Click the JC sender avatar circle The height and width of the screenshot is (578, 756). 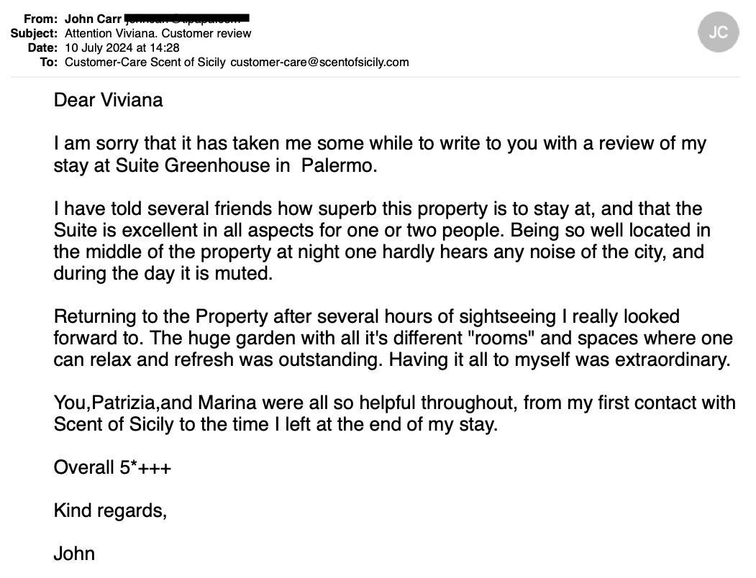pos(718,32)
